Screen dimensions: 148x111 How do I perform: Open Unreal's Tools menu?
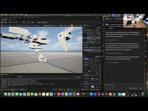(20, 17)
